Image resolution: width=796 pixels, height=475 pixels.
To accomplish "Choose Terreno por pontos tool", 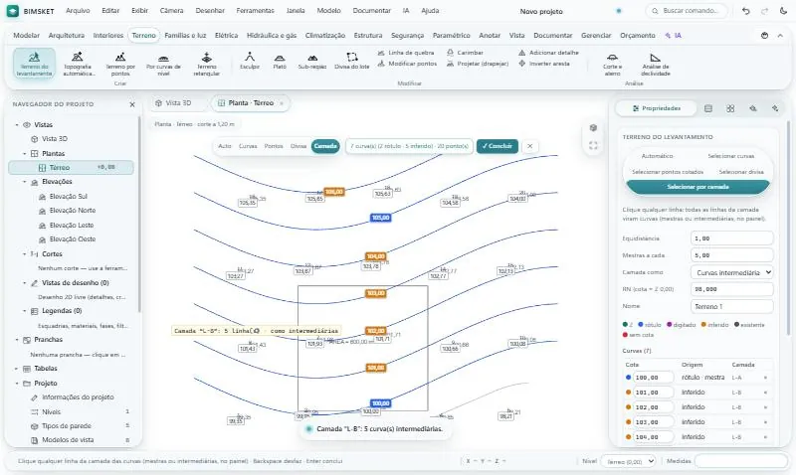I will (x=120, y=64).
